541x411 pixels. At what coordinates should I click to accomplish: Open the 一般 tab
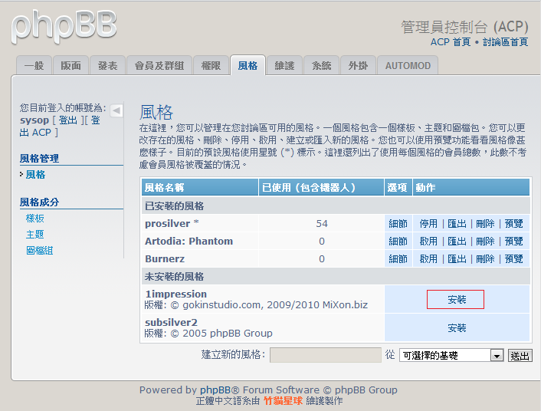pos(34,66)
